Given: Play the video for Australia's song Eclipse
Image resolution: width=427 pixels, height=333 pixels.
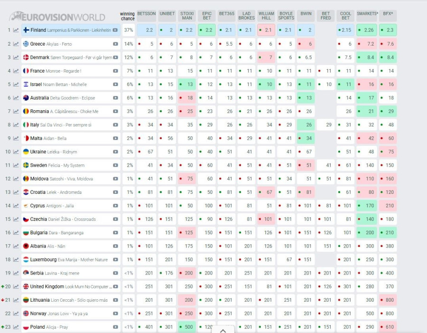Looking at the screenshot, I should tap(115, 98).
